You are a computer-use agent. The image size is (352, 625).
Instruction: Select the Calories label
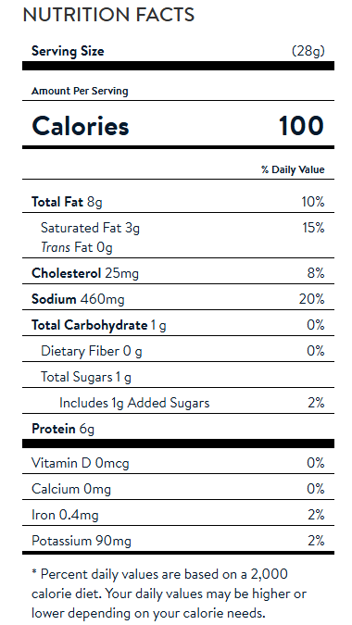81,126
